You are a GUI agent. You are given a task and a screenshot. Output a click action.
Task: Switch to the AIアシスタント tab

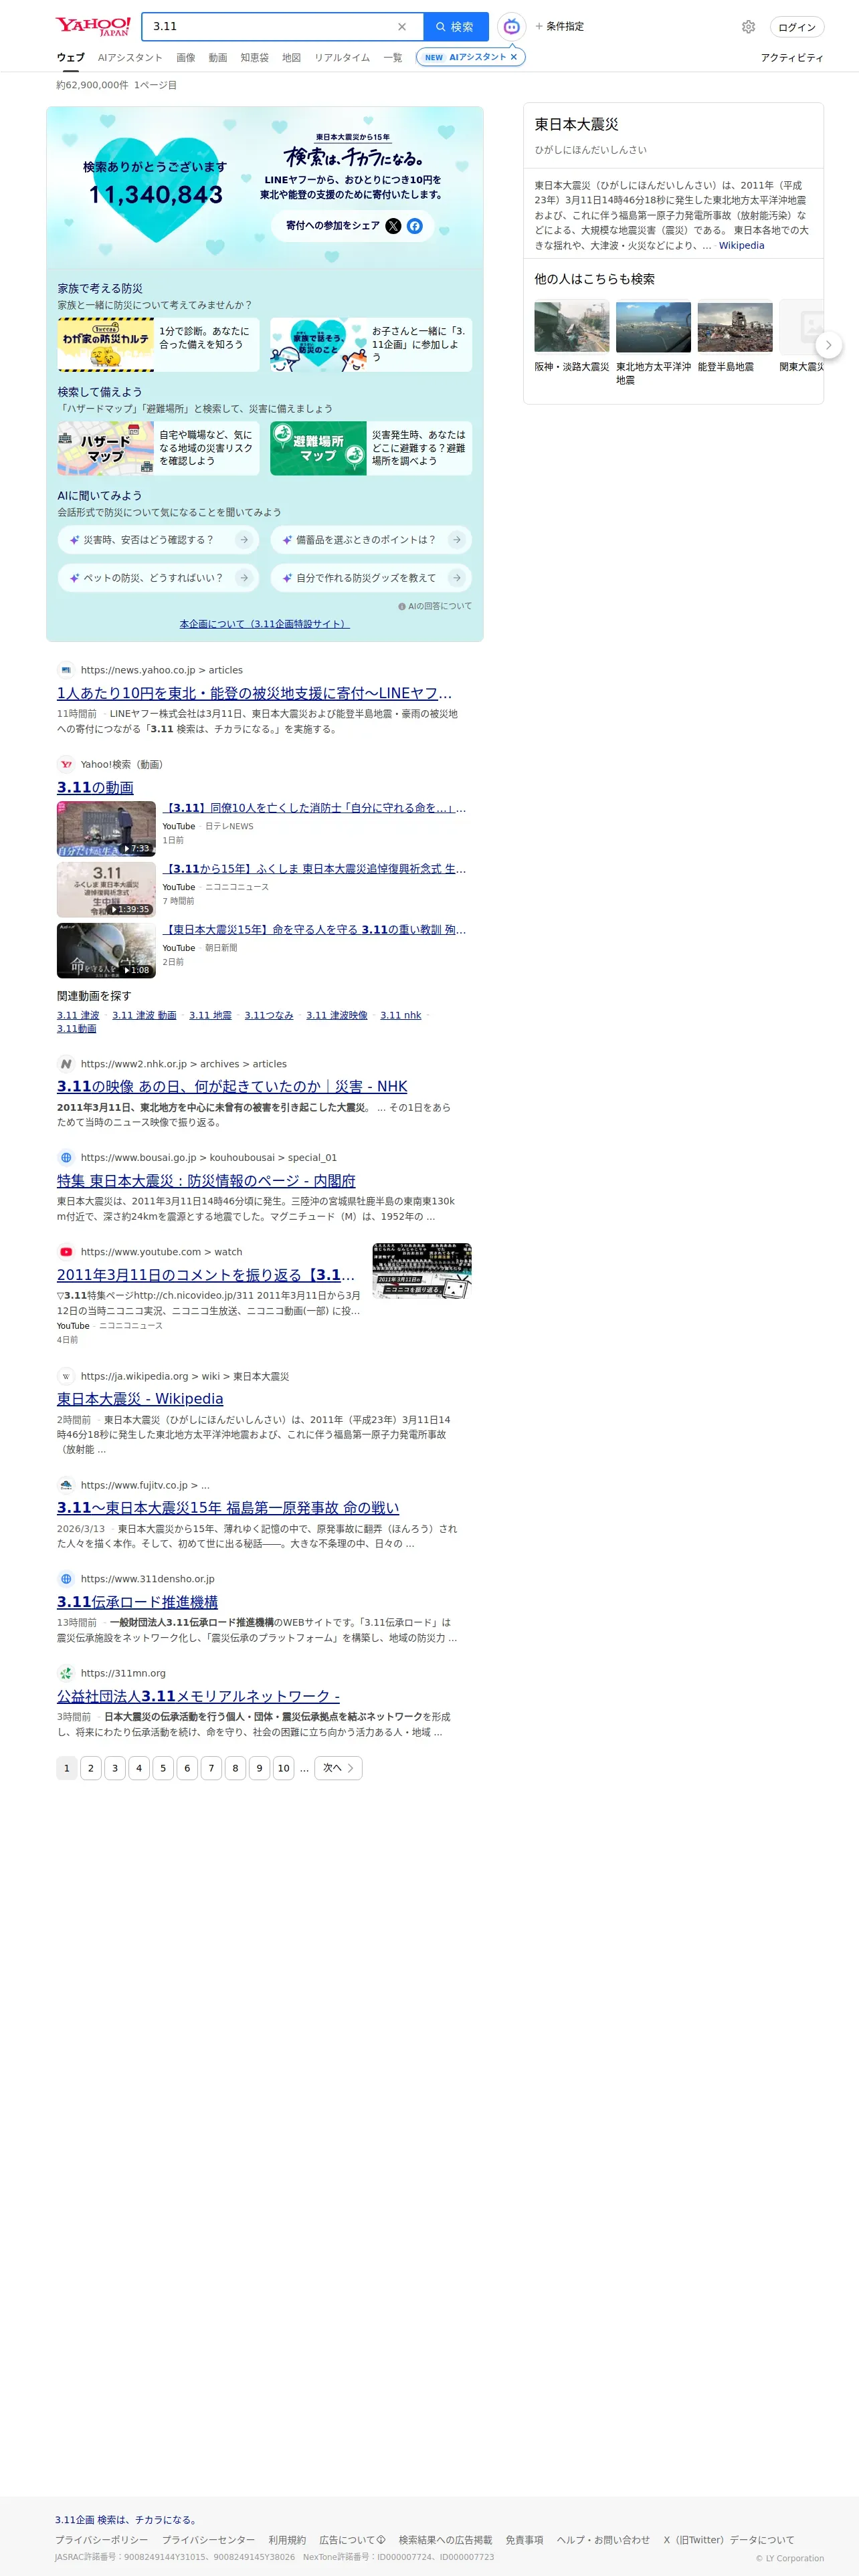[130, 58]
